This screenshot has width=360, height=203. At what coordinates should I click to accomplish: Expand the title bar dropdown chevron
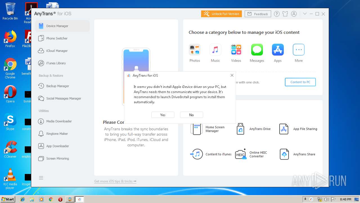click(x=305, y=14)
